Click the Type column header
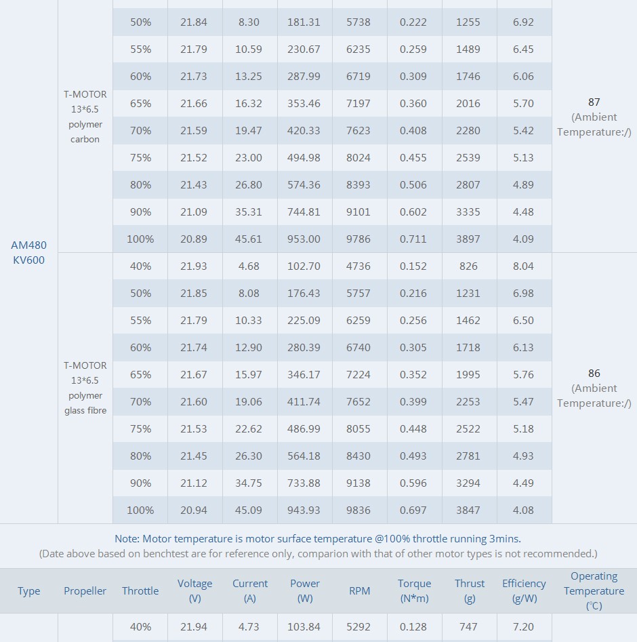 [x=28, y=590]
